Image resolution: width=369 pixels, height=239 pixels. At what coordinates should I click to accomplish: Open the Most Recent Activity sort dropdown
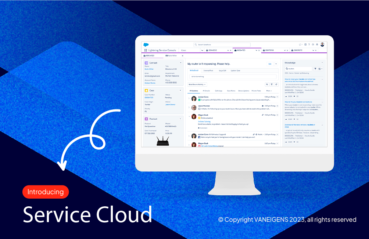[197, 84]
